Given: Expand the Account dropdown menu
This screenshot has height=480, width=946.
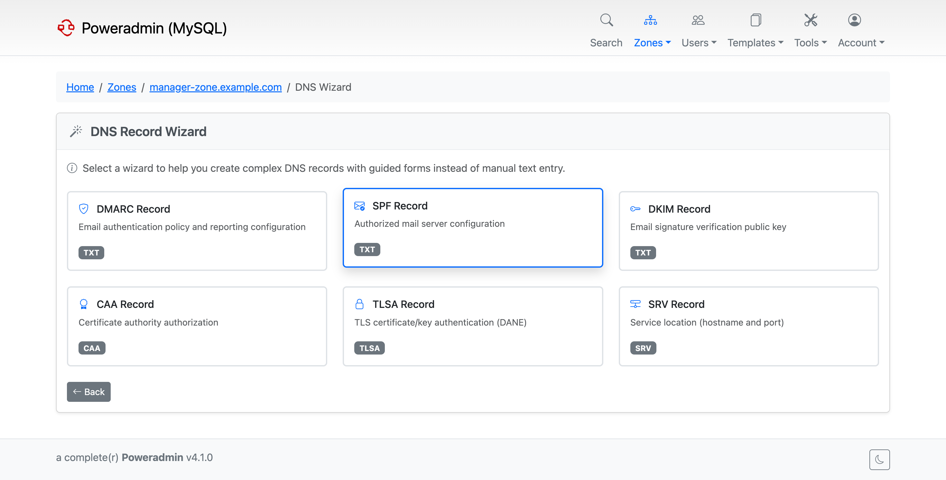Looking at the screenshot, I should pos(861,42).
